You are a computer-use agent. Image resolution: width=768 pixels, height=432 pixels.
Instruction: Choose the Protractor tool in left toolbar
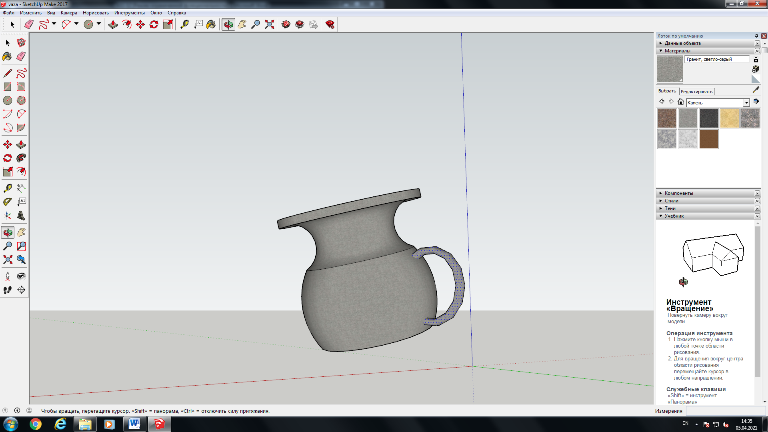point(8,202)
